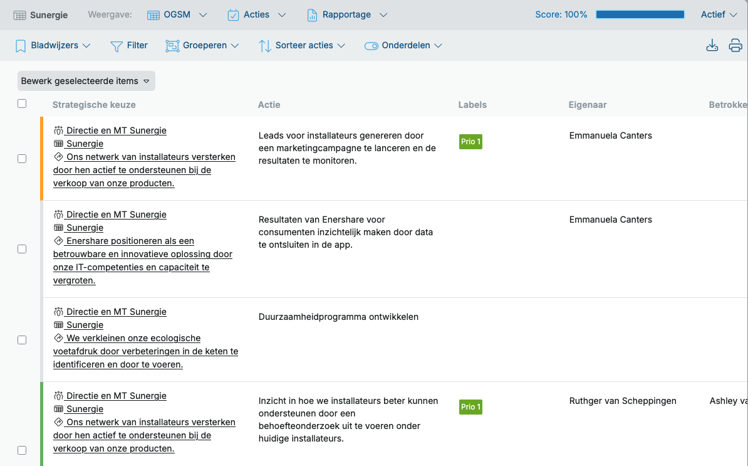Click the Labels column header
This screenshot has width=748, height=466.
472,105
